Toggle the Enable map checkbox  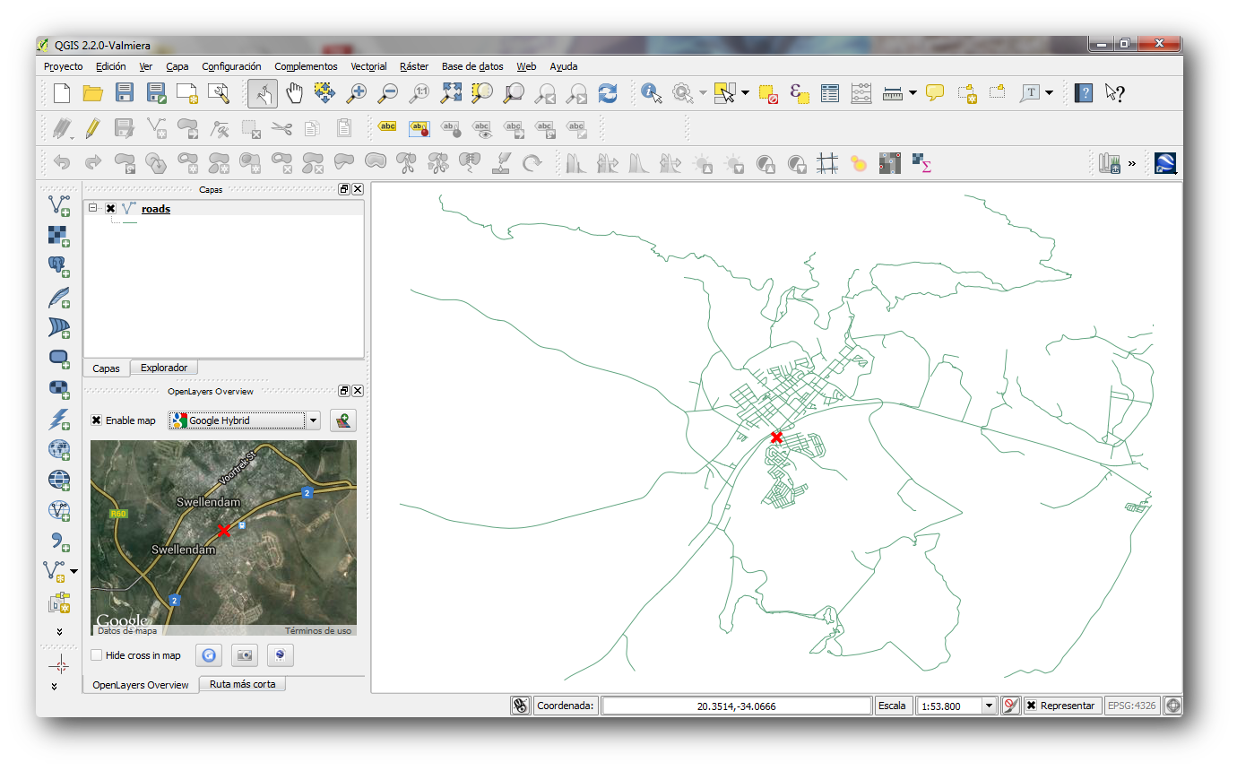pyautogui.click(x=96, y=420)
